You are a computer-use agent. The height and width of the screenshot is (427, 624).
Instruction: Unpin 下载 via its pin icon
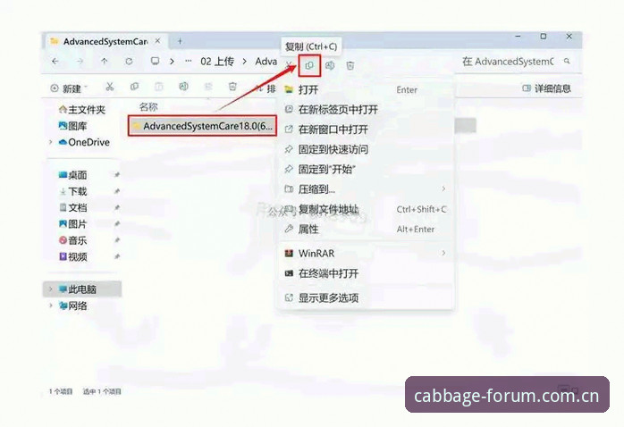(117, 191)
